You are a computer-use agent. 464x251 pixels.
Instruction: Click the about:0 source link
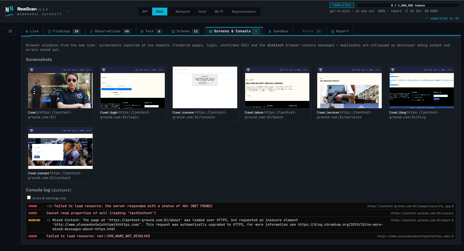coord(422,220)
